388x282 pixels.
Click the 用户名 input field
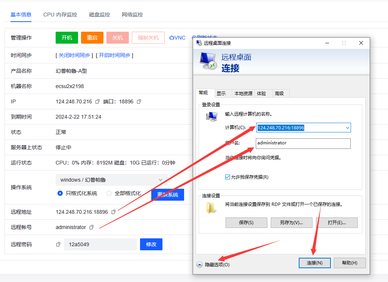(x=303, y=143)
